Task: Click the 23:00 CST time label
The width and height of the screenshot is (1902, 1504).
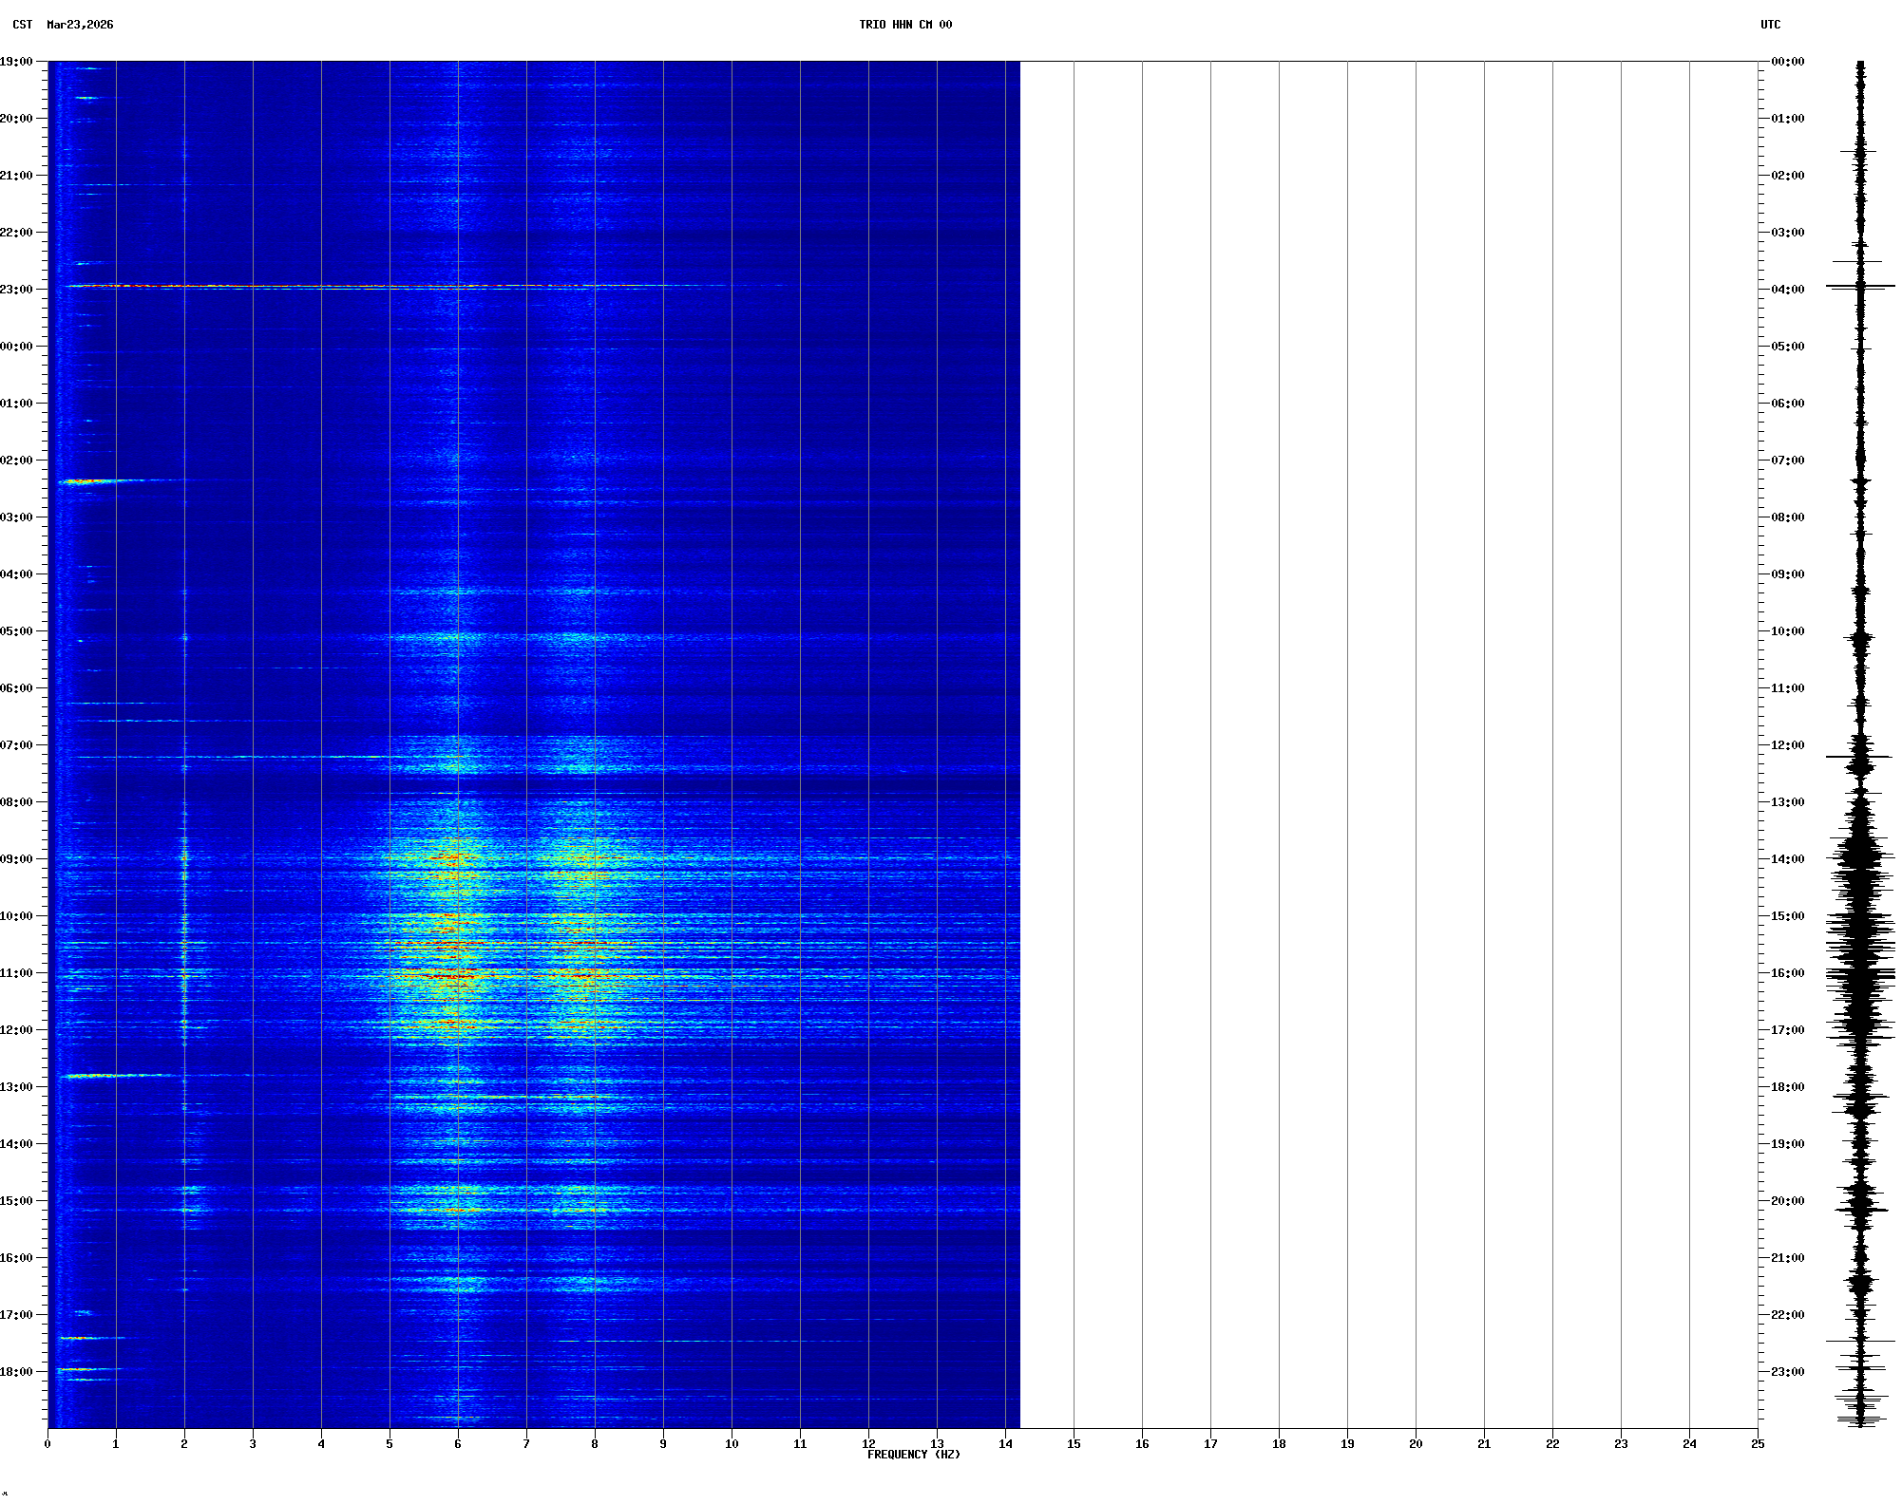Action: (x=16, y=290)
